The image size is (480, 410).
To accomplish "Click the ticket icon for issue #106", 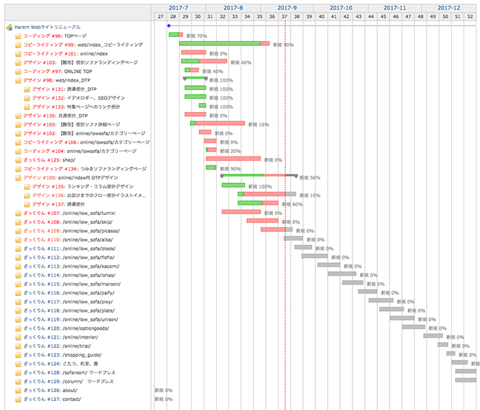I will [x=18, y=143].
